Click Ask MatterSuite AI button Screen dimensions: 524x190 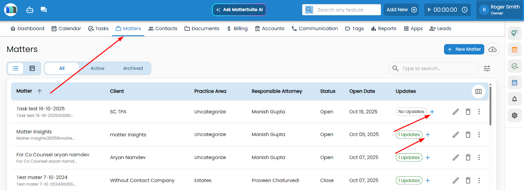[x=239, y=10]
